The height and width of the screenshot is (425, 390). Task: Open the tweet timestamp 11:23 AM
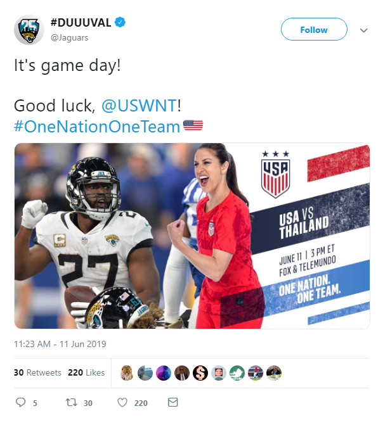pyautogui.click(x=60, y=344)
